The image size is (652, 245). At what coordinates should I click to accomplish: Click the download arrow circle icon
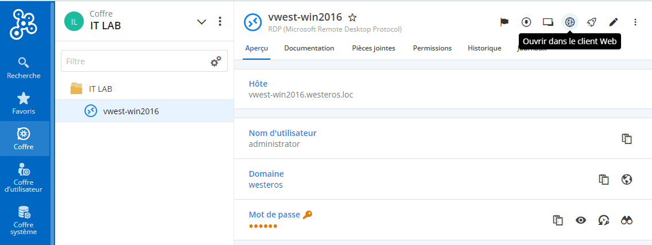tap(526, 22)
